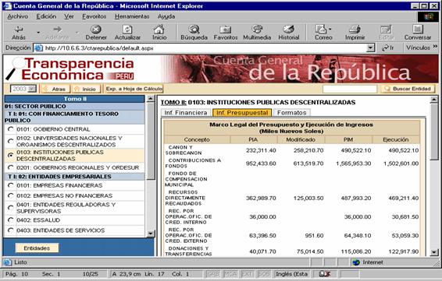Click the Listo status page icon
The image size is (442, 281).
[8, 262]
